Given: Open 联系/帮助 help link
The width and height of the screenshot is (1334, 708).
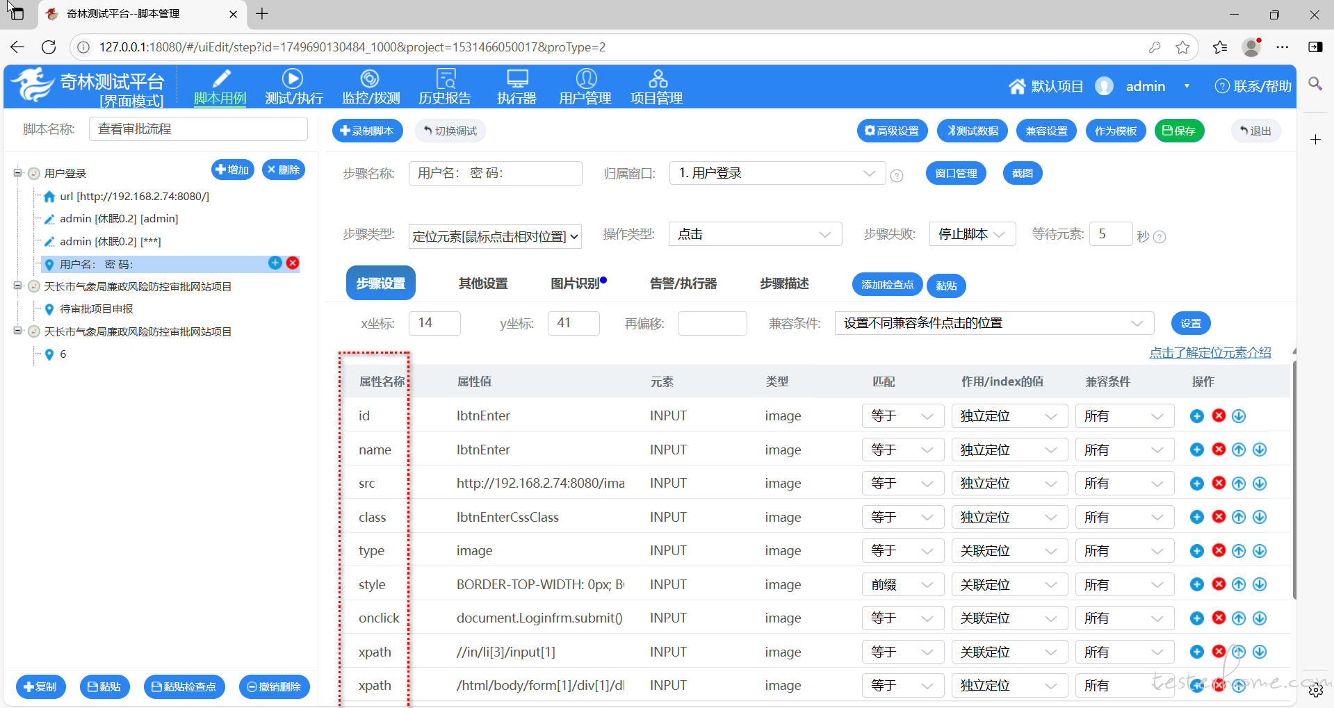Looking at the screenshot, I should [1253, 86].
